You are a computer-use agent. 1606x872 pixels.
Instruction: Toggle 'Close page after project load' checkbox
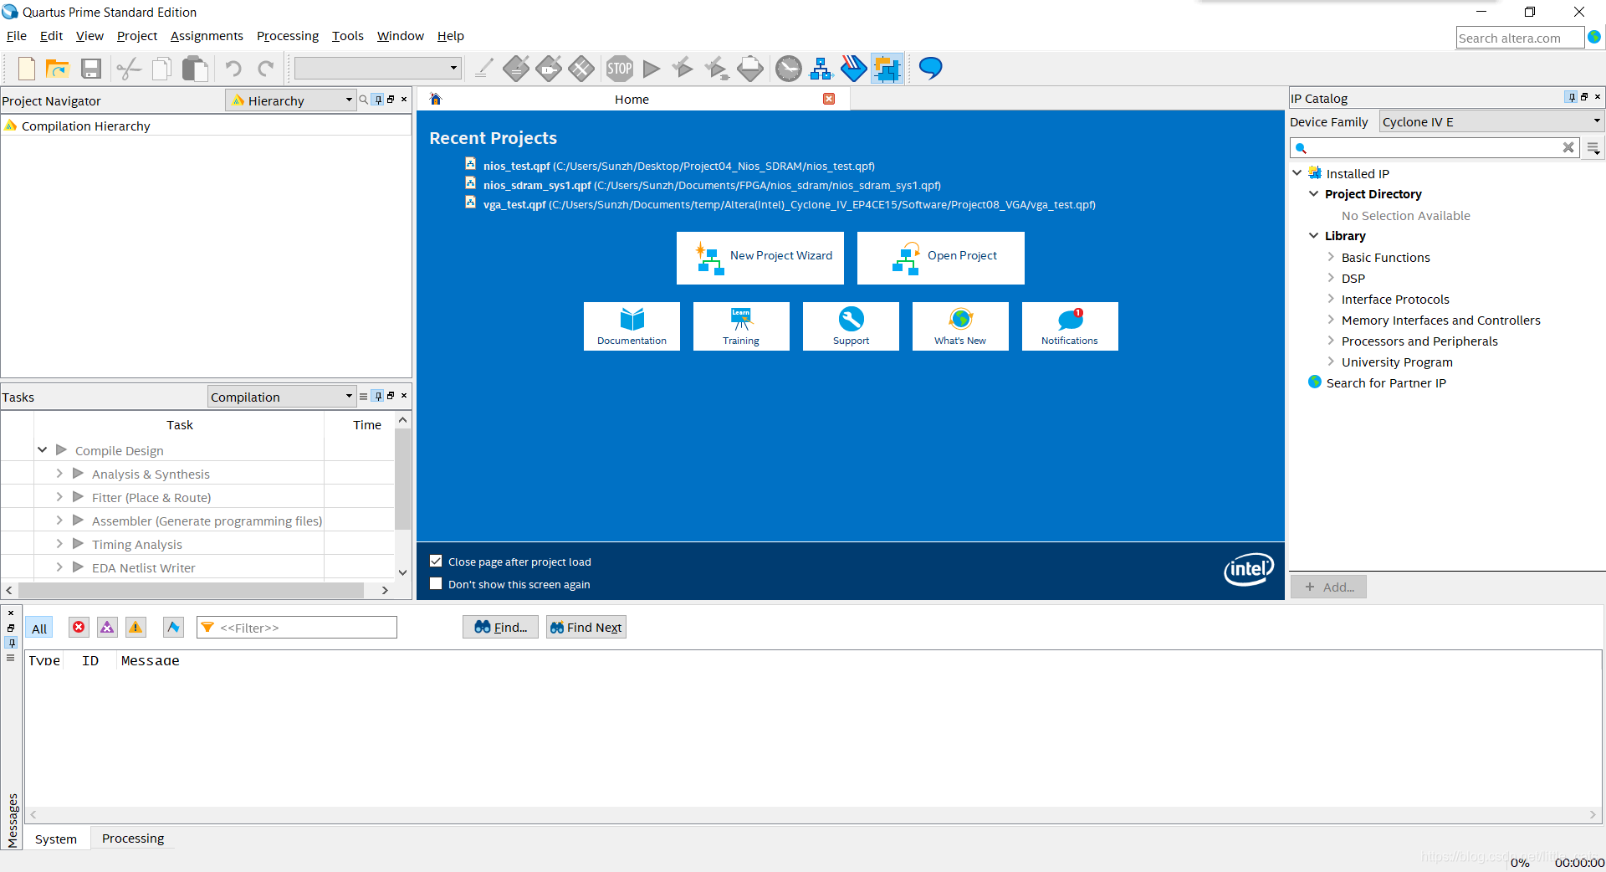pyautogui.click(x=436, y=562)
